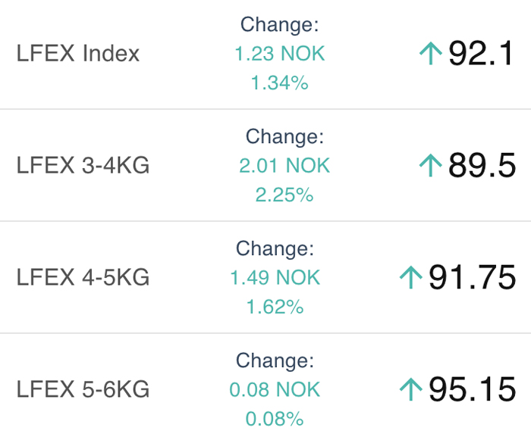Click the 1.34% change percentage

(x=280, y=83)
